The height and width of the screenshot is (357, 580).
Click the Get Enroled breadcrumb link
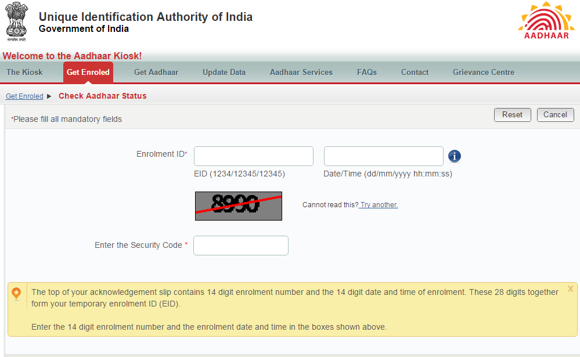coord(24,96)
